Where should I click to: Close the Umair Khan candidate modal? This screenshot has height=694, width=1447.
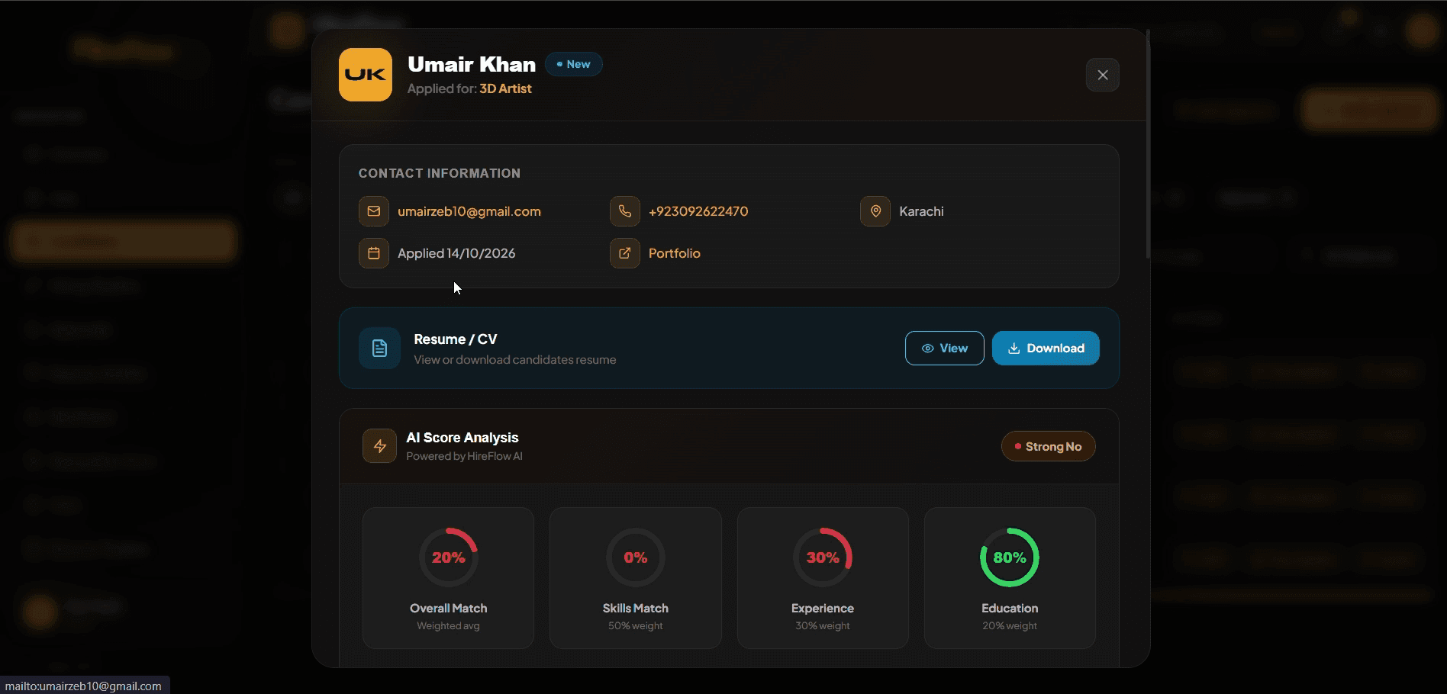[1102, 75]
